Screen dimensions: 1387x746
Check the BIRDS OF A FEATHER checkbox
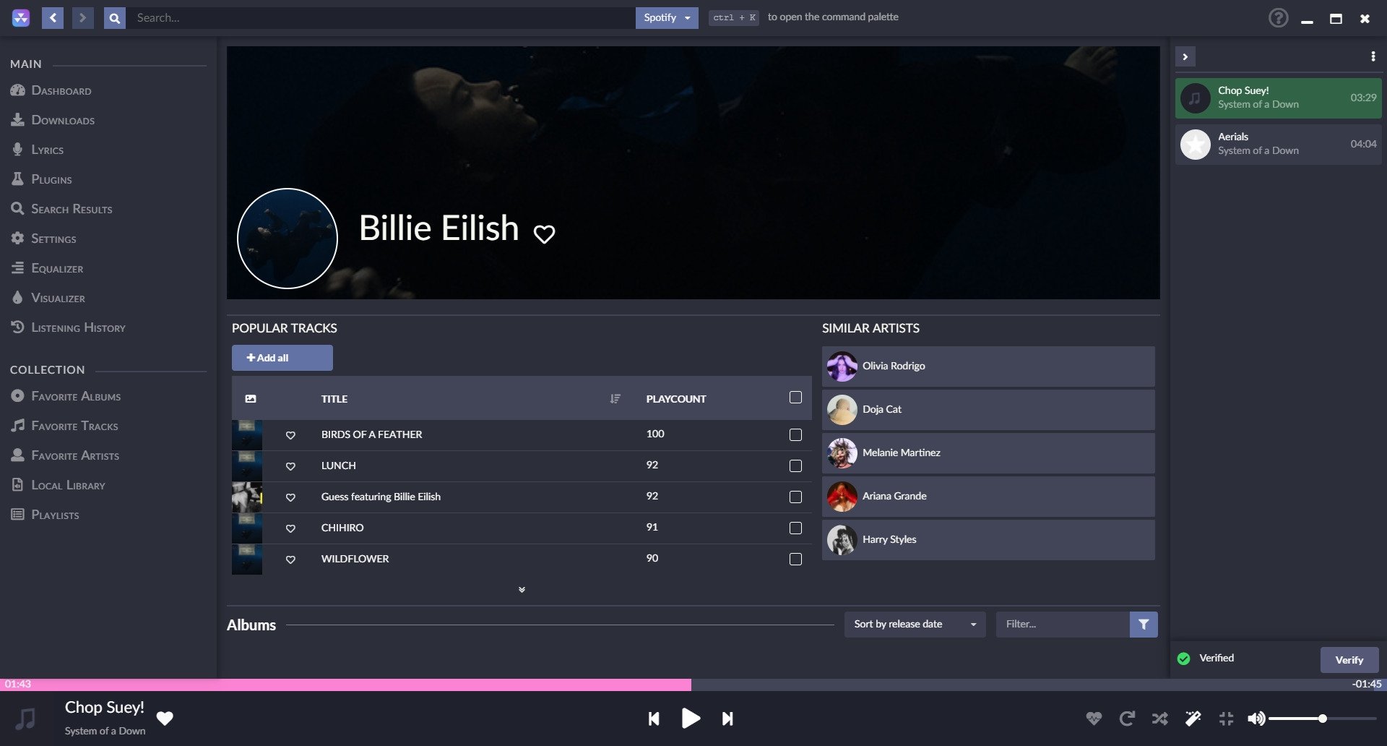[795, 435]
